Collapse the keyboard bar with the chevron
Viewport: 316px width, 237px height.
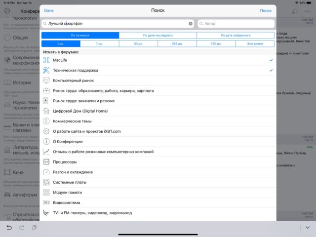click(x=308, y=228)
